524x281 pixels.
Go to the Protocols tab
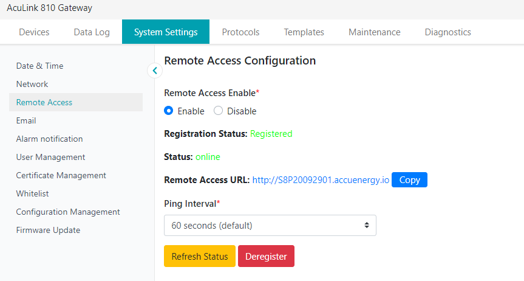pos(240,32)
